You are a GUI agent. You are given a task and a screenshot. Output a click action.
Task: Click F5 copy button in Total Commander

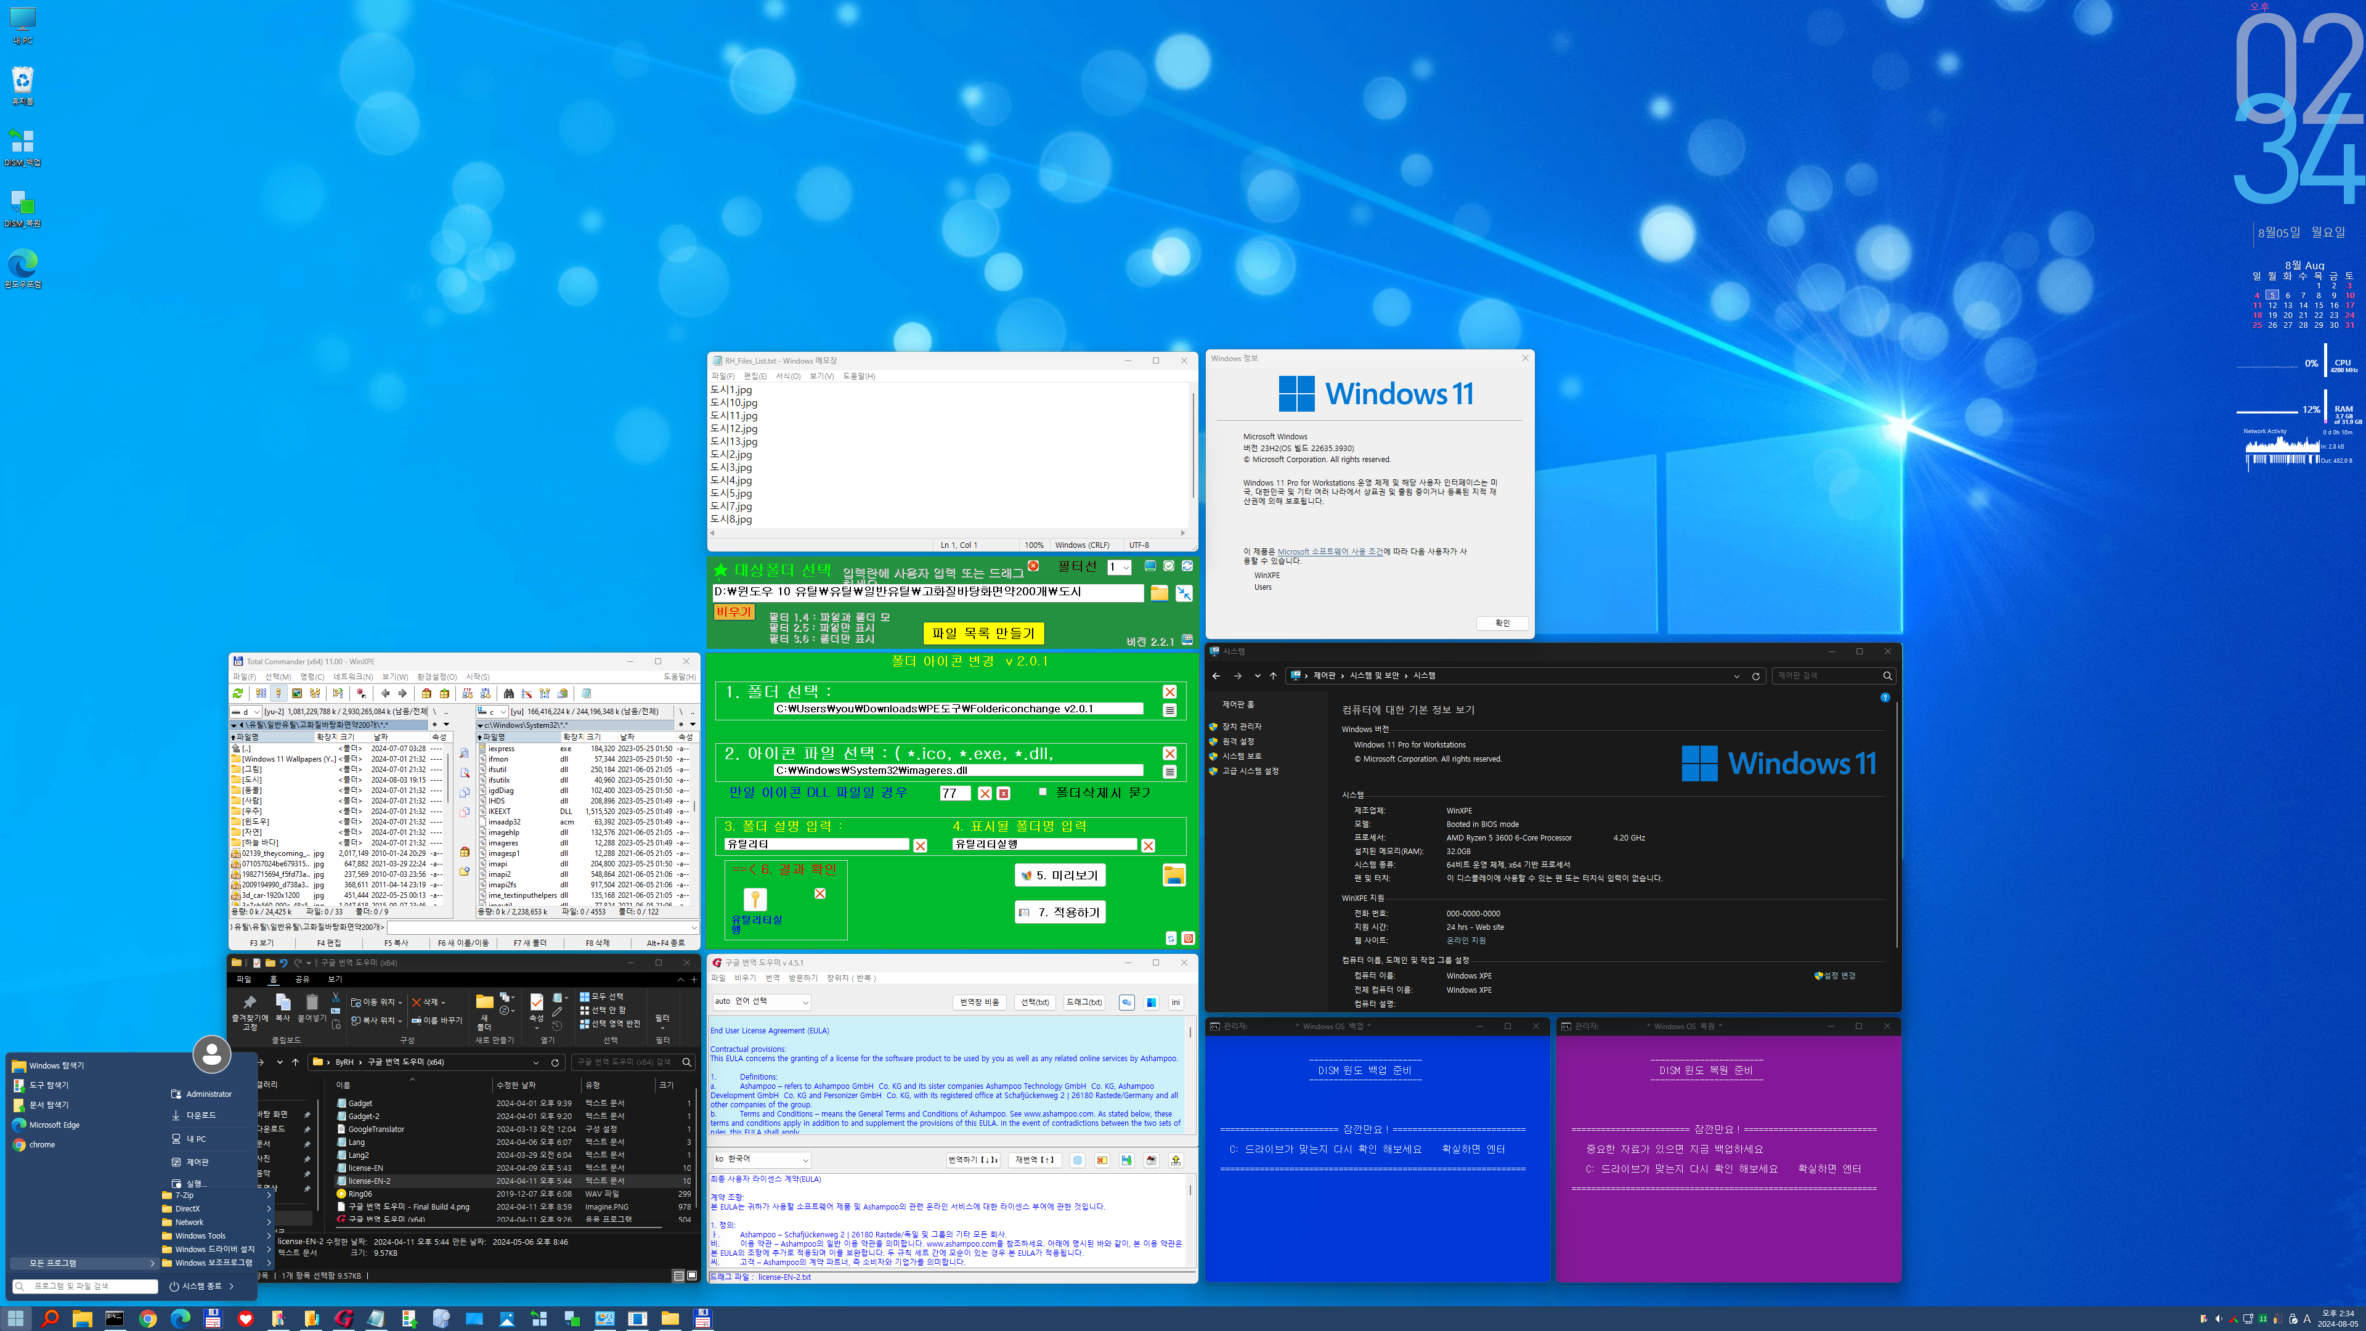point(396,943)
